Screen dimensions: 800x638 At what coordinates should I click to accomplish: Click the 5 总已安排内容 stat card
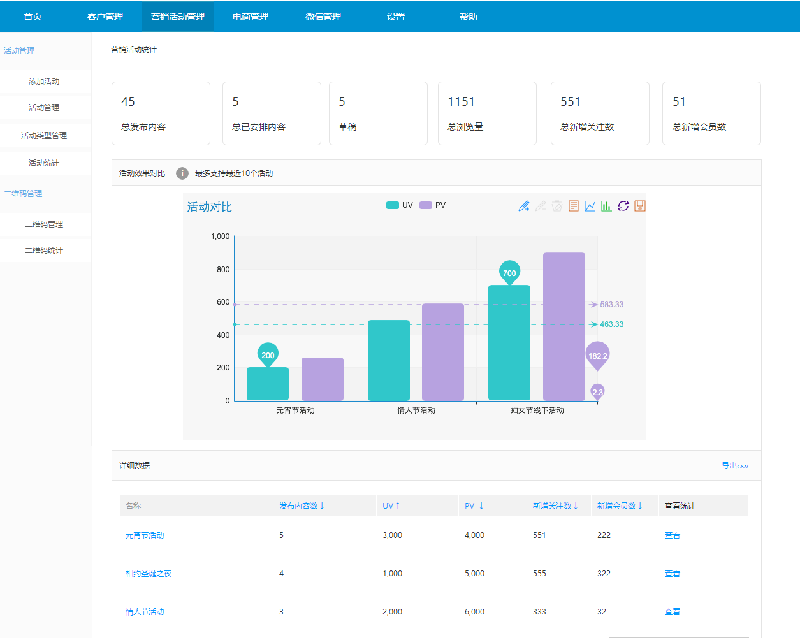(272, 113)
